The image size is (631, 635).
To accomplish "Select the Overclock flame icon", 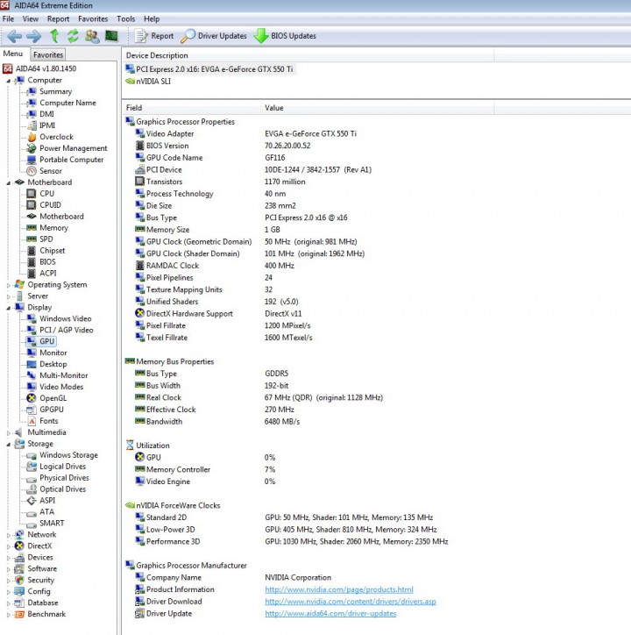I will tap(32, 137).
